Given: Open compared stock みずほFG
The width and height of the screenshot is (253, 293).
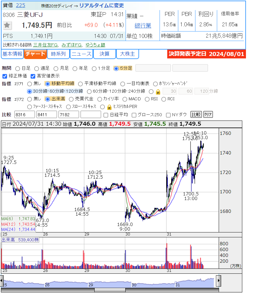Looking at the screenshot, I should coord(72,45).
